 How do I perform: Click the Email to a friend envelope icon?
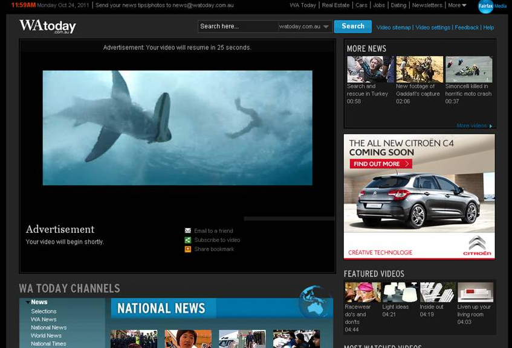tap(188, 231)
